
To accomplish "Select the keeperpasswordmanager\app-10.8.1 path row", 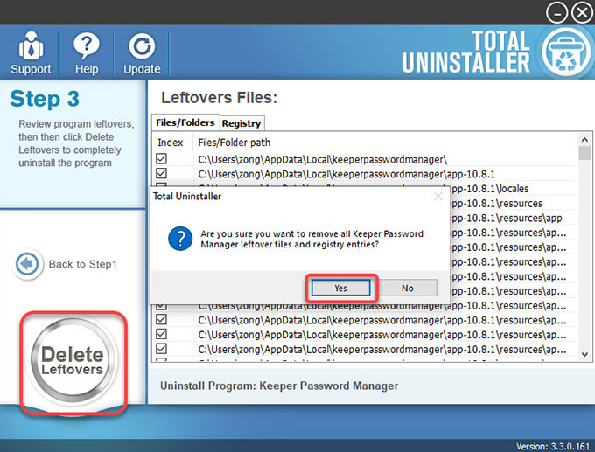I will click(x=346, y=175).
